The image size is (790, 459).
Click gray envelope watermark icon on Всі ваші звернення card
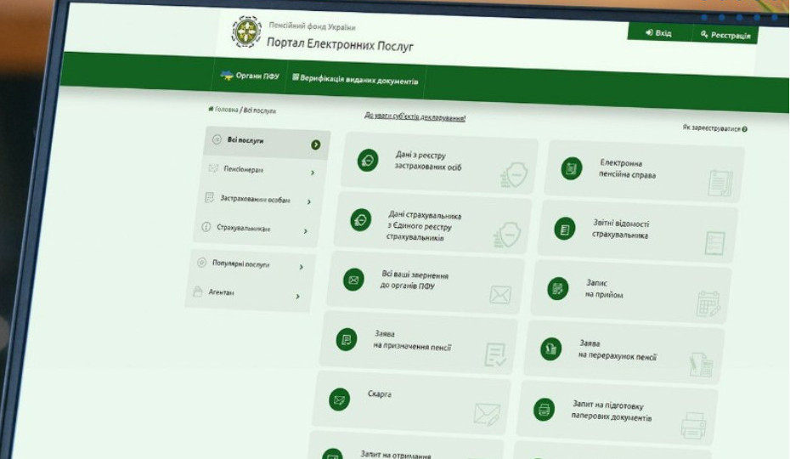click(x=500, y=295)
